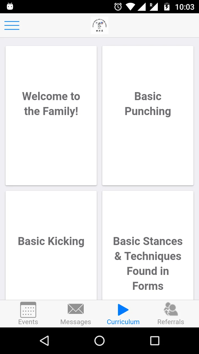Screen dimensions: 199x354
Task: Select the Events calendar icon
Action: pos(28,310)
